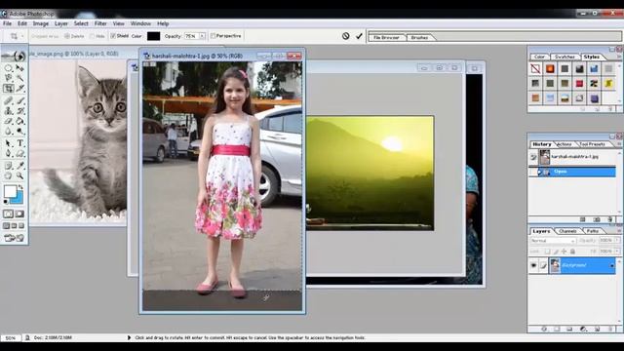This screenshot has width=624, height=351.
Task: Toggle the Perspective checkbox
Action: 213,36
